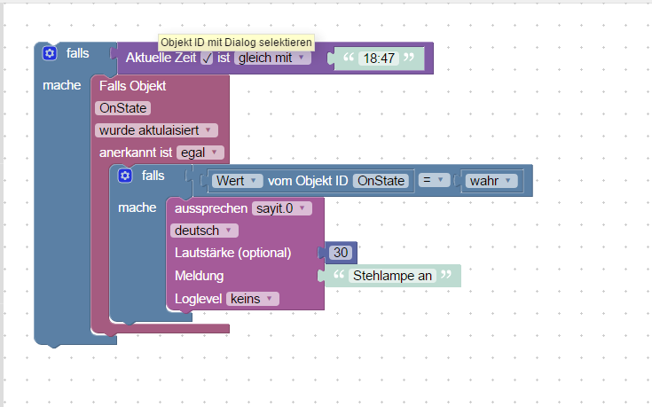Open the 'deutsch' language dropdown
The image size is (652, 407).
[204, 231]
